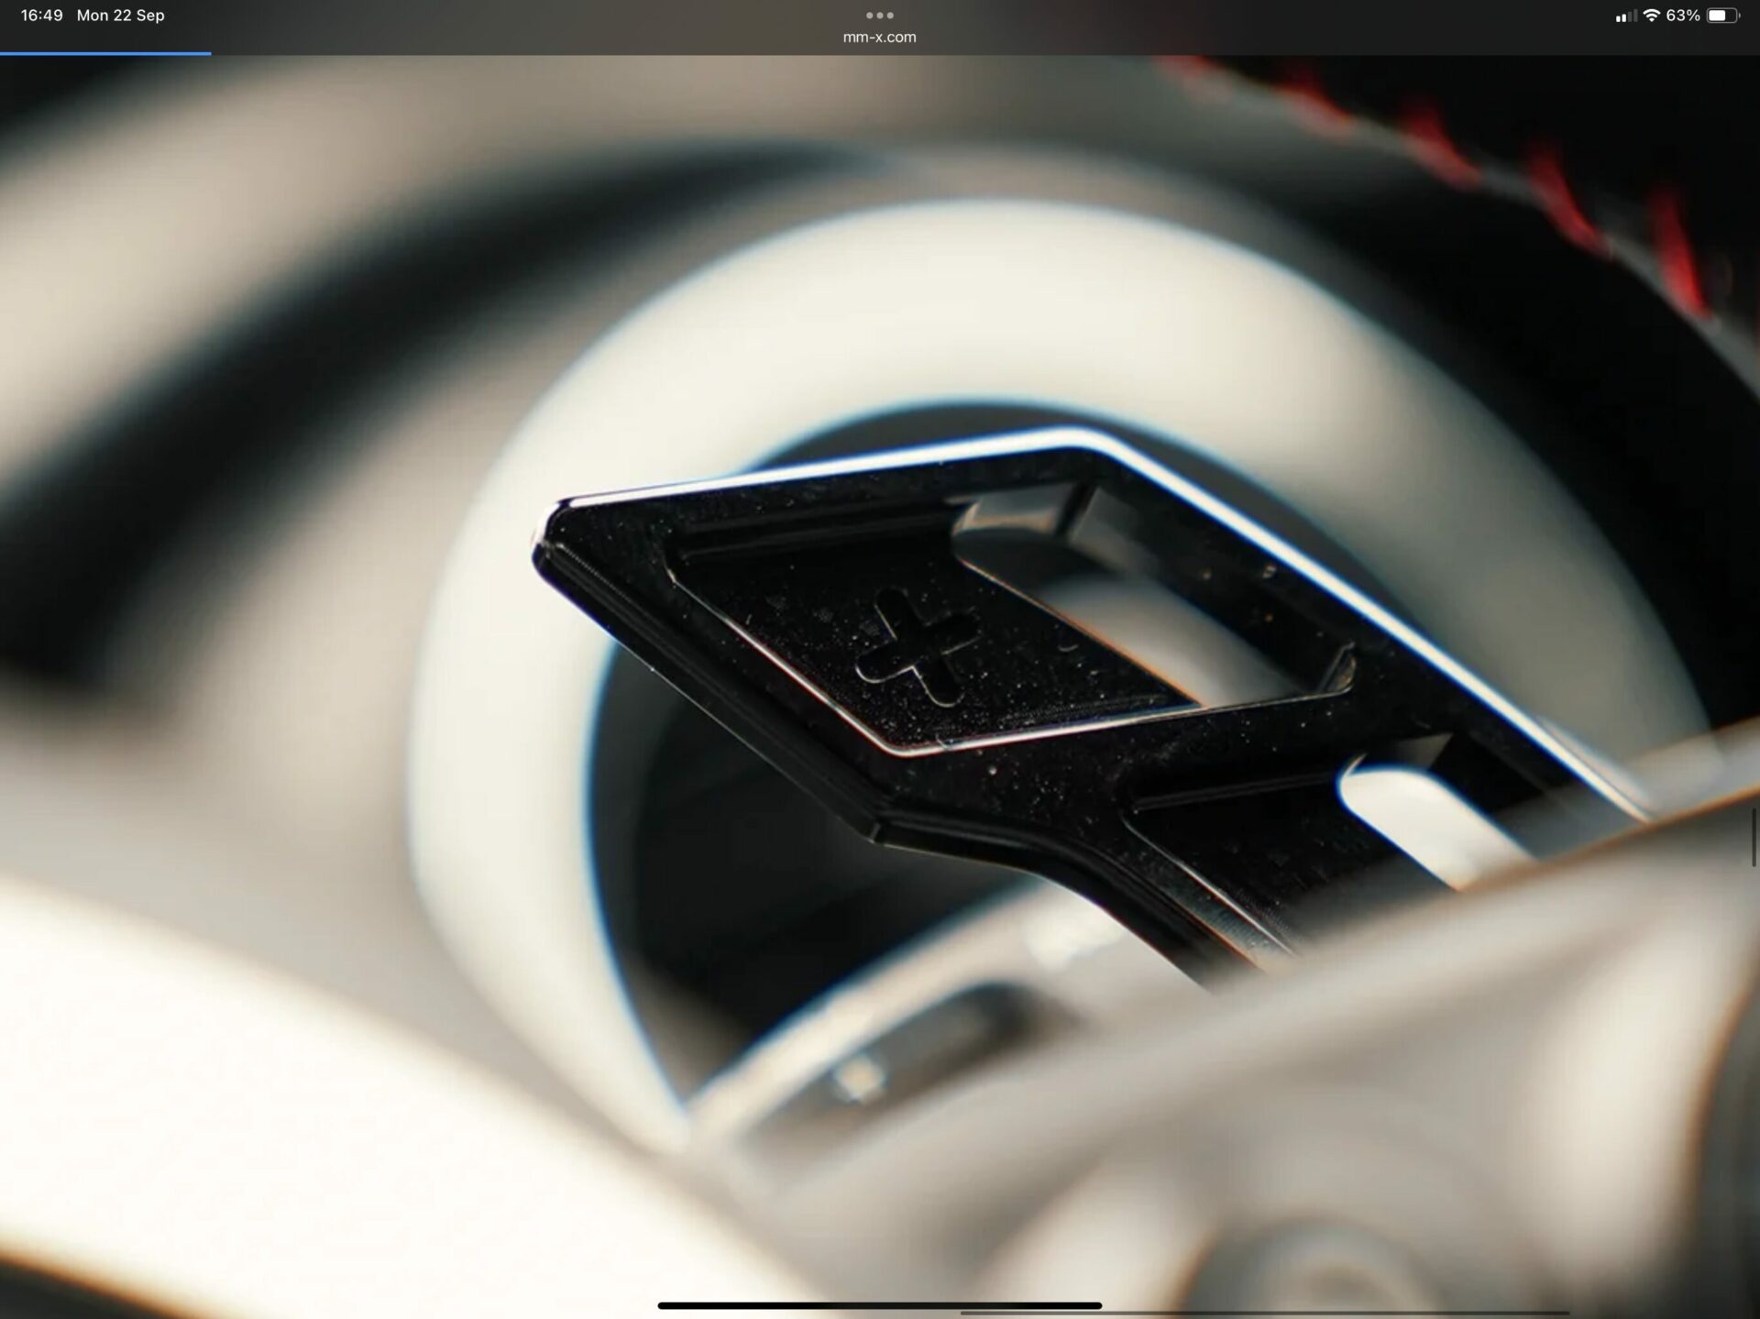Viewport: 1760px width, 1319px height.
Task: Click the 16:49 clock in status bar
Action: click(x=41, y=16)
